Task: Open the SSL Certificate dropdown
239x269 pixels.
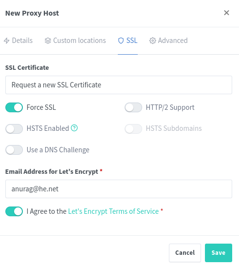Action: click(119, 85)
